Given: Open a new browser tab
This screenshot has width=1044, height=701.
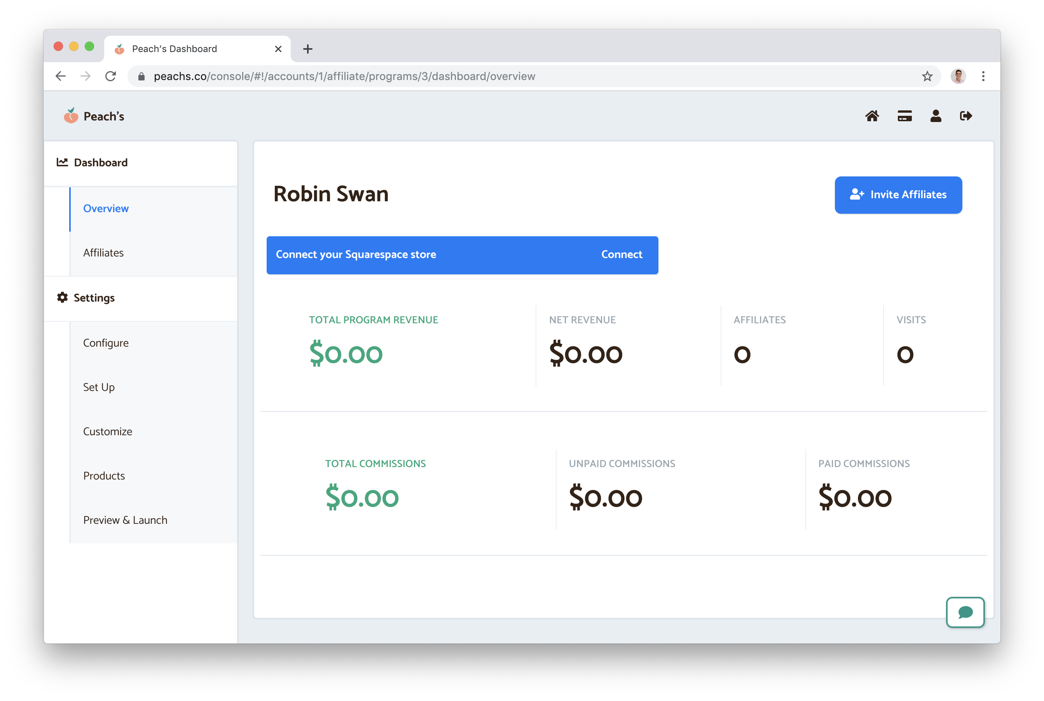Looking at the screenshot, I should (307, 49).
